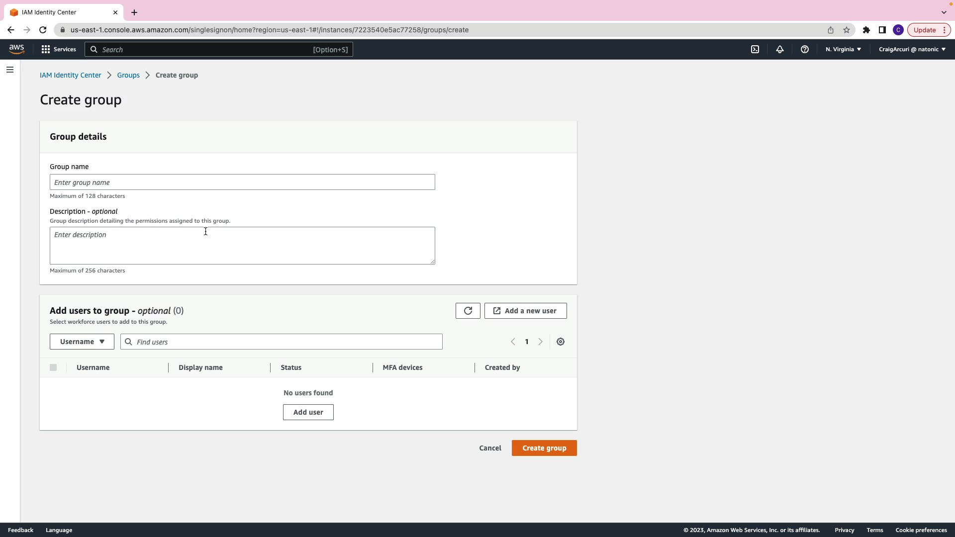
Task: Click the AWS logo home icon
Action: pos(16,49)
